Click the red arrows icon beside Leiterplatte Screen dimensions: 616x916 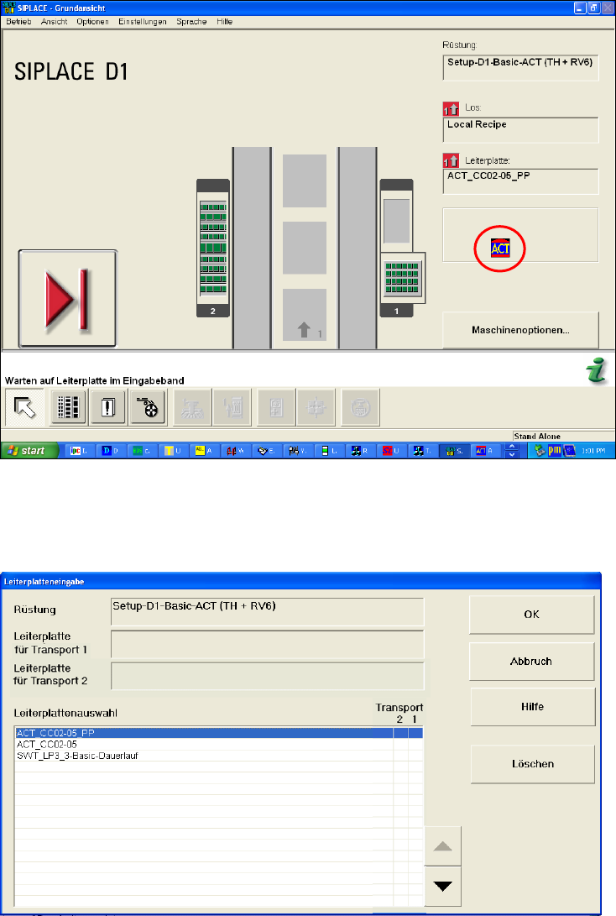[x=451, y=160]
